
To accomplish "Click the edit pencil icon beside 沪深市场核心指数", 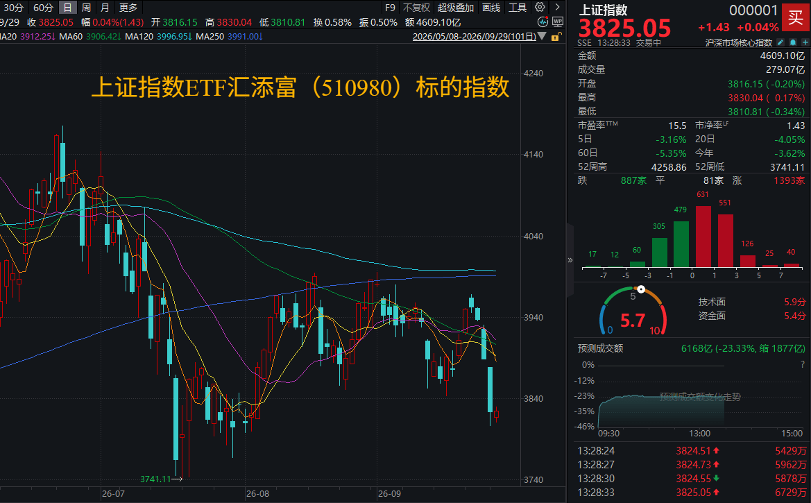I will pos(781,42).
